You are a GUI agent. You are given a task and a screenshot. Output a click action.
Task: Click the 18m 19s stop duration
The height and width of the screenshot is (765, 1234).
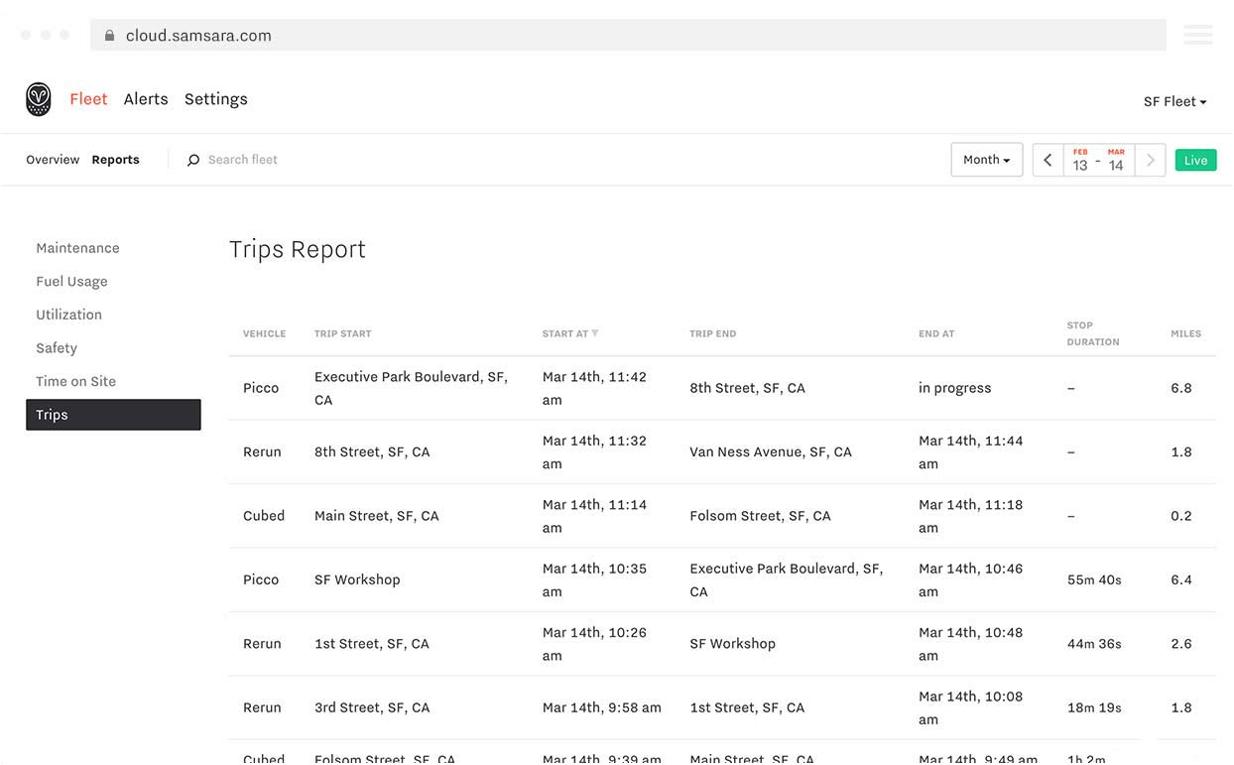[x=1094, y=707]
